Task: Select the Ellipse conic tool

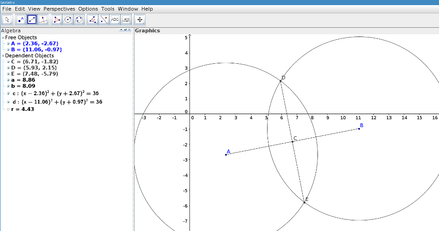Action: click(79, 19)
